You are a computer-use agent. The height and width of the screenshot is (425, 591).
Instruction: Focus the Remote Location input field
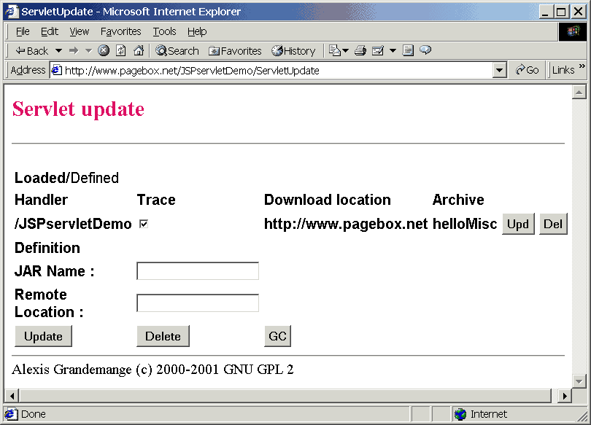pos(198,303)
